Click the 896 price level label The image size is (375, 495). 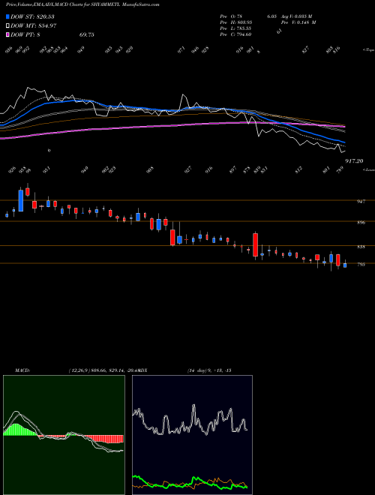(x=361, y=223)
